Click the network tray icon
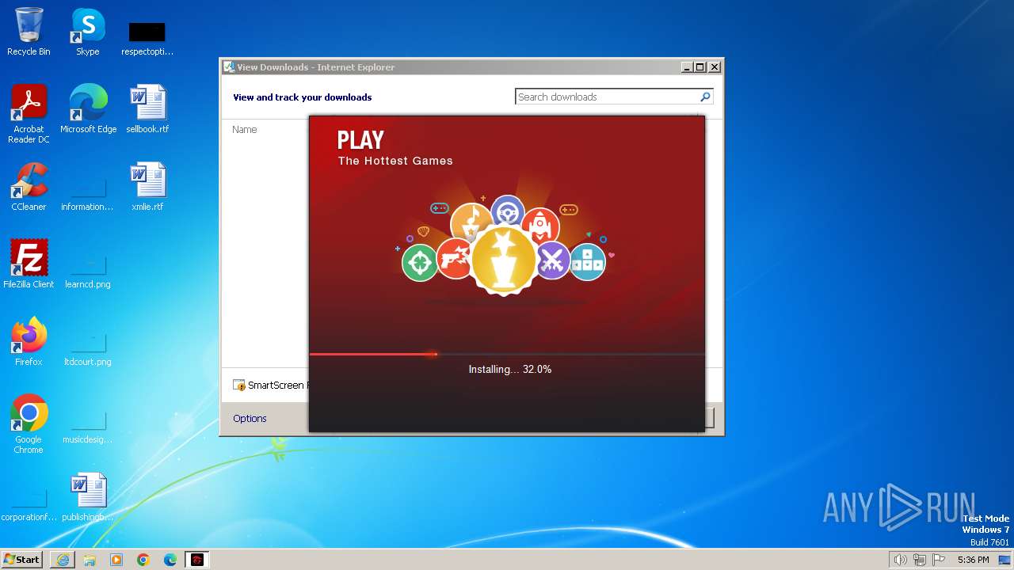The height and width of the screenshot is (570, 1014). pos(919,560)
